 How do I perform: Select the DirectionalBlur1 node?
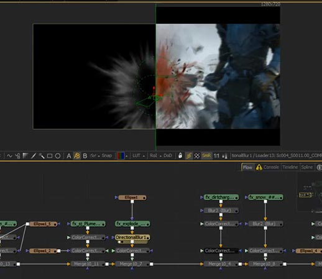132,237
